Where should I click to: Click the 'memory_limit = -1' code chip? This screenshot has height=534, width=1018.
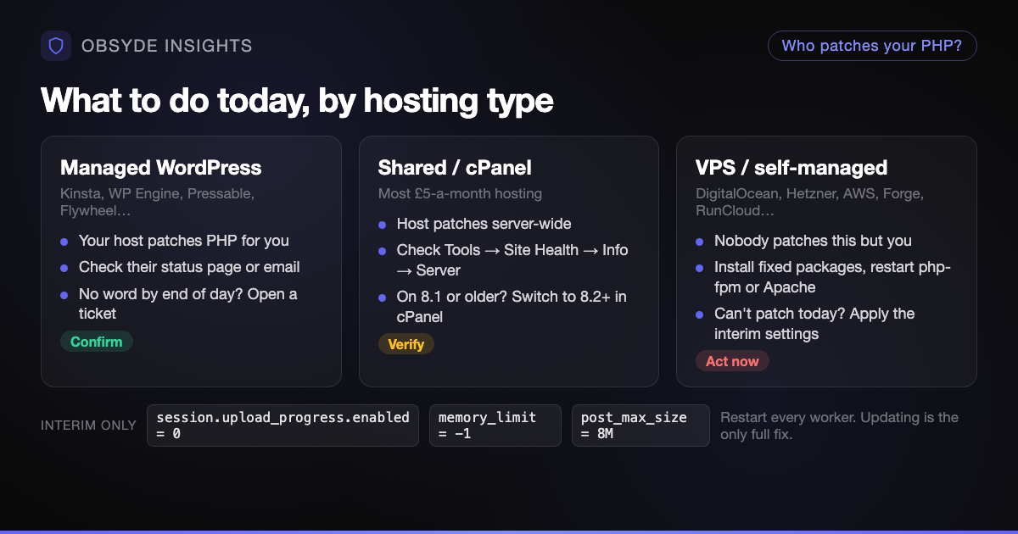495,426
